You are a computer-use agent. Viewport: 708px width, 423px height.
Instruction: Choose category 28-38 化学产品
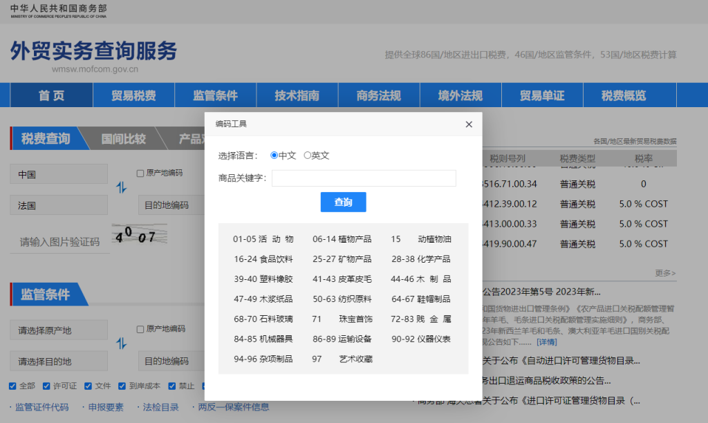point(421,259)
